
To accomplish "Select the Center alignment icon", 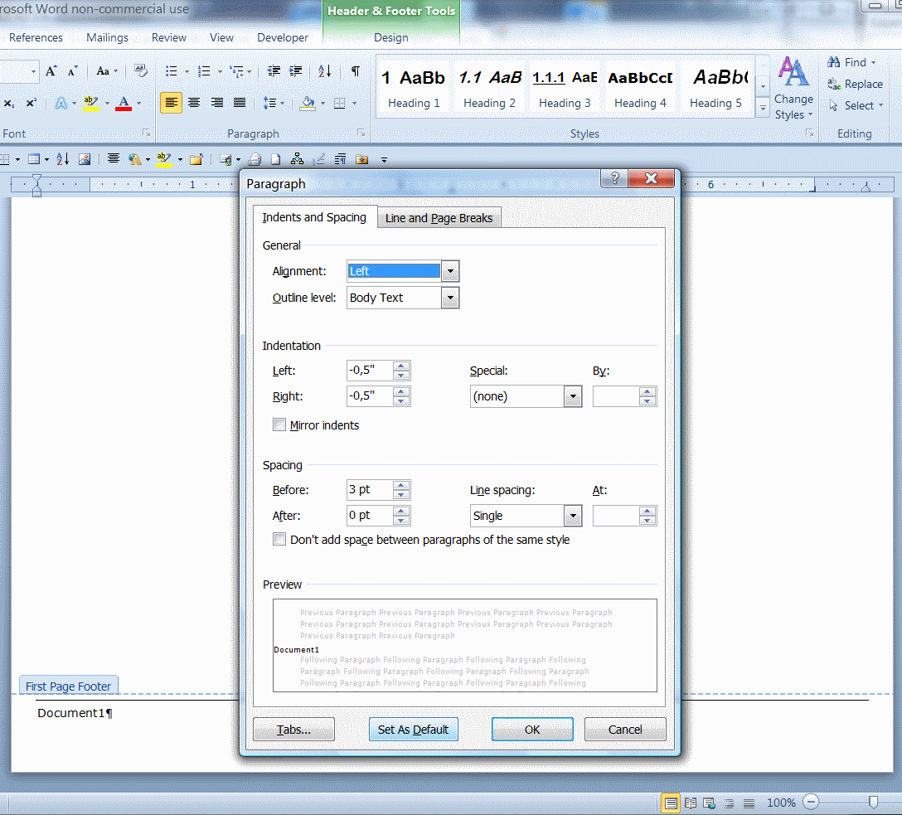I will [x=193, y=102].
